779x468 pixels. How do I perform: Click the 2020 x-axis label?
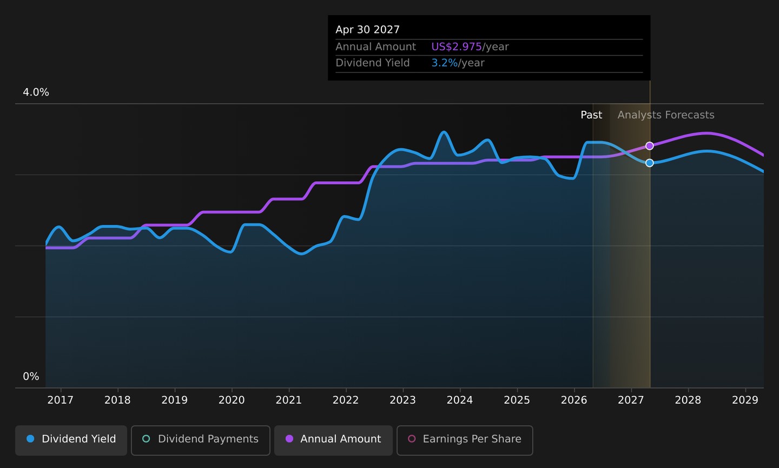tap(232, 400)
